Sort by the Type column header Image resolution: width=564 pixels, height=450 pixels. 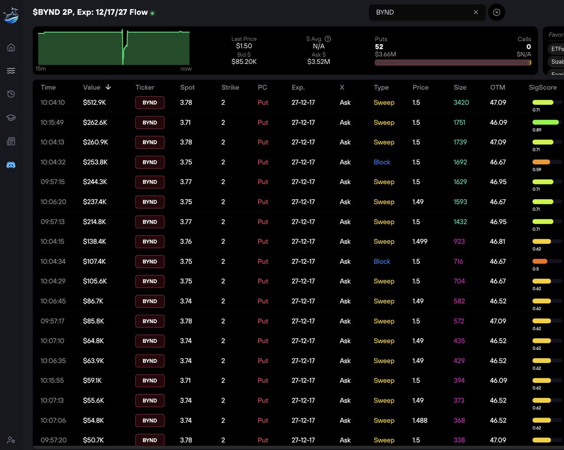coord(381,87)
